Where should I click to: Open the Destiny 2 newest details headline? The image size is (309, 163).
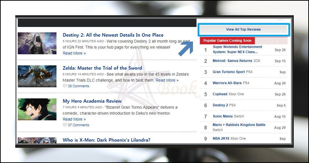click(113, 35)
